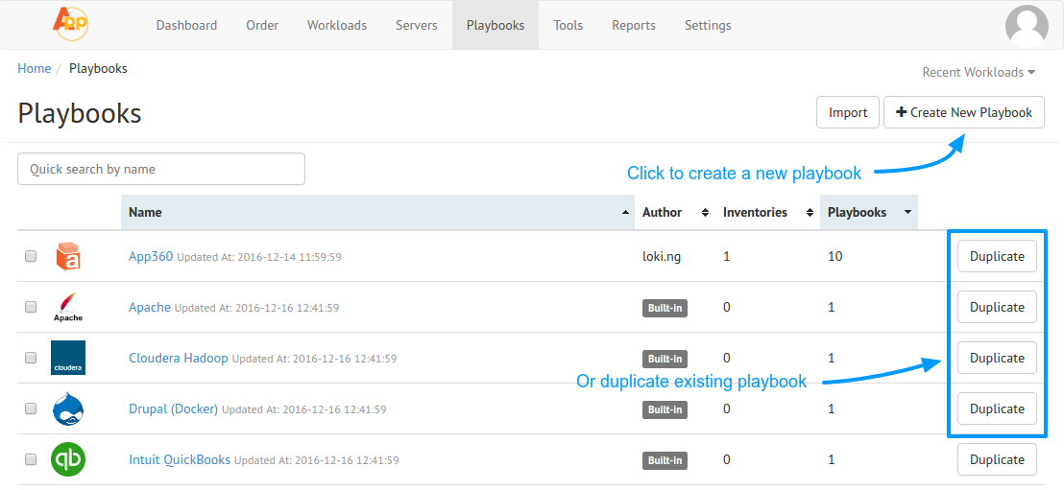Viewport: 1064px width, 490px height.
Task: Duplicate the App360 playbook
Action: 997,256
